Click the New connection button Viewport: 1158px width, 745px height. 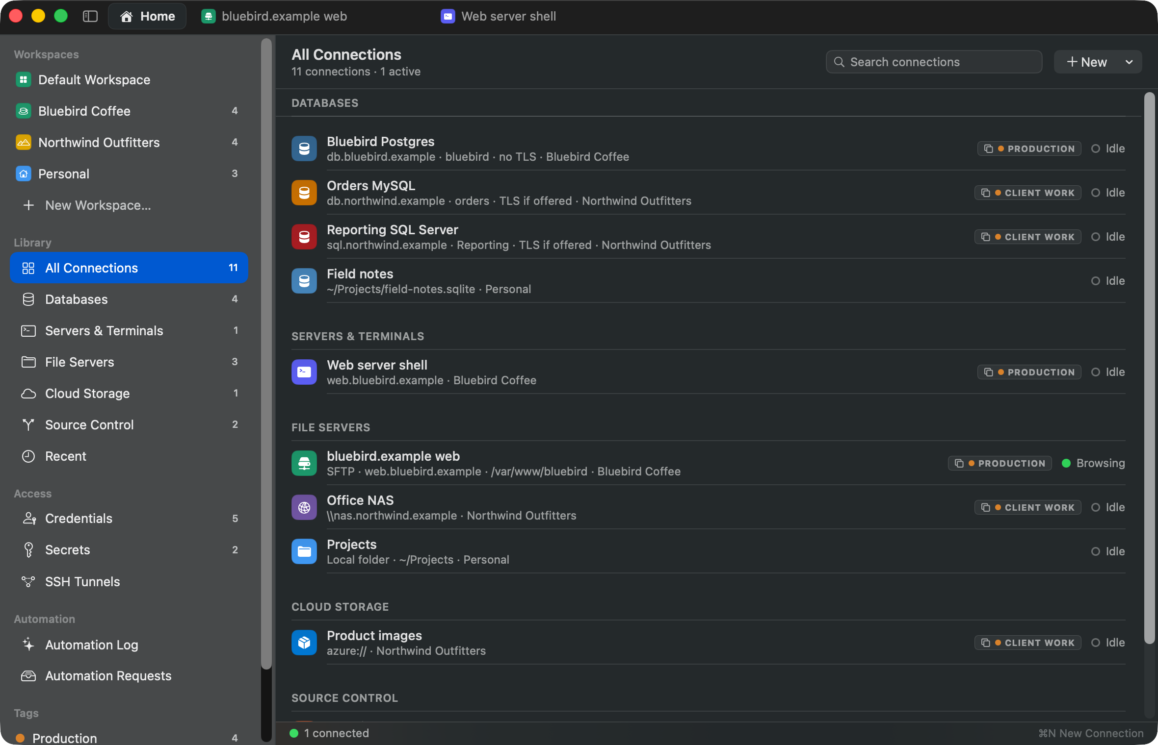pyautogui.click(x=1087, y=62)
